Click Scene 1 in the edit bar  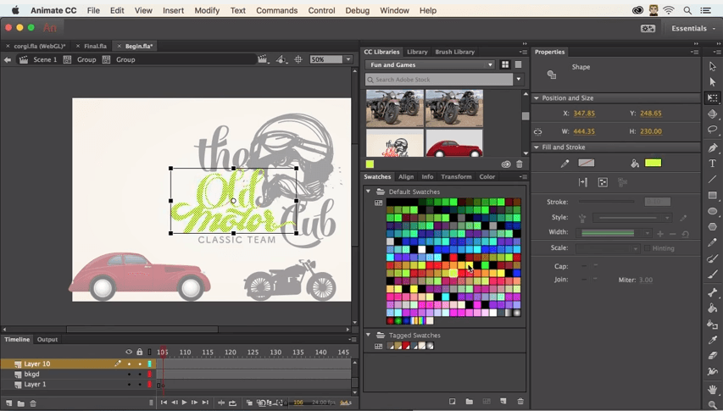[x=45, y=60]
